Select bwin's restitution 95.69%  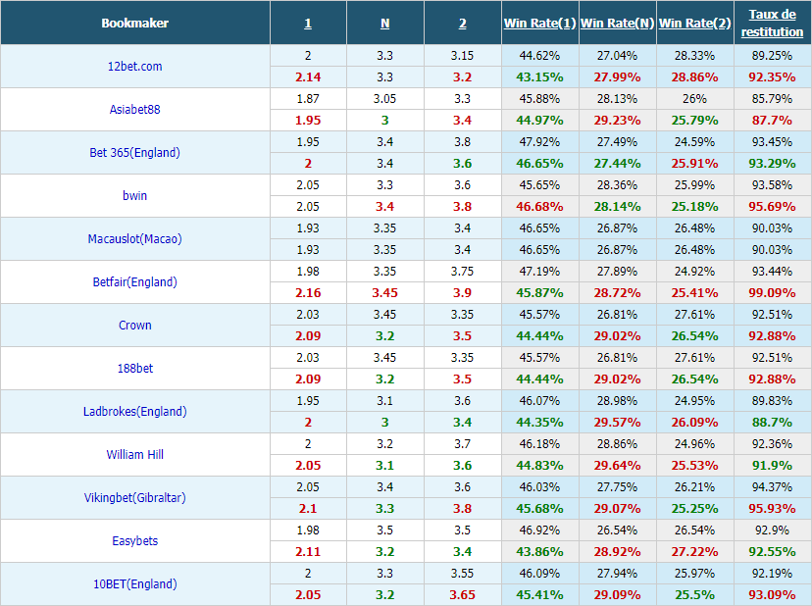click(x=772, y=207)
